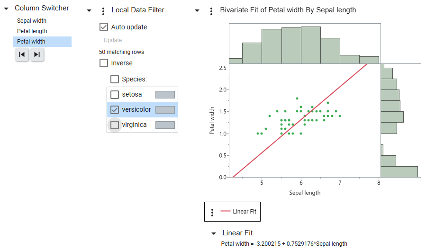Toggle the Auto update checkbox
Viewport: 426px width, 250px height.
tap(104, 27)
